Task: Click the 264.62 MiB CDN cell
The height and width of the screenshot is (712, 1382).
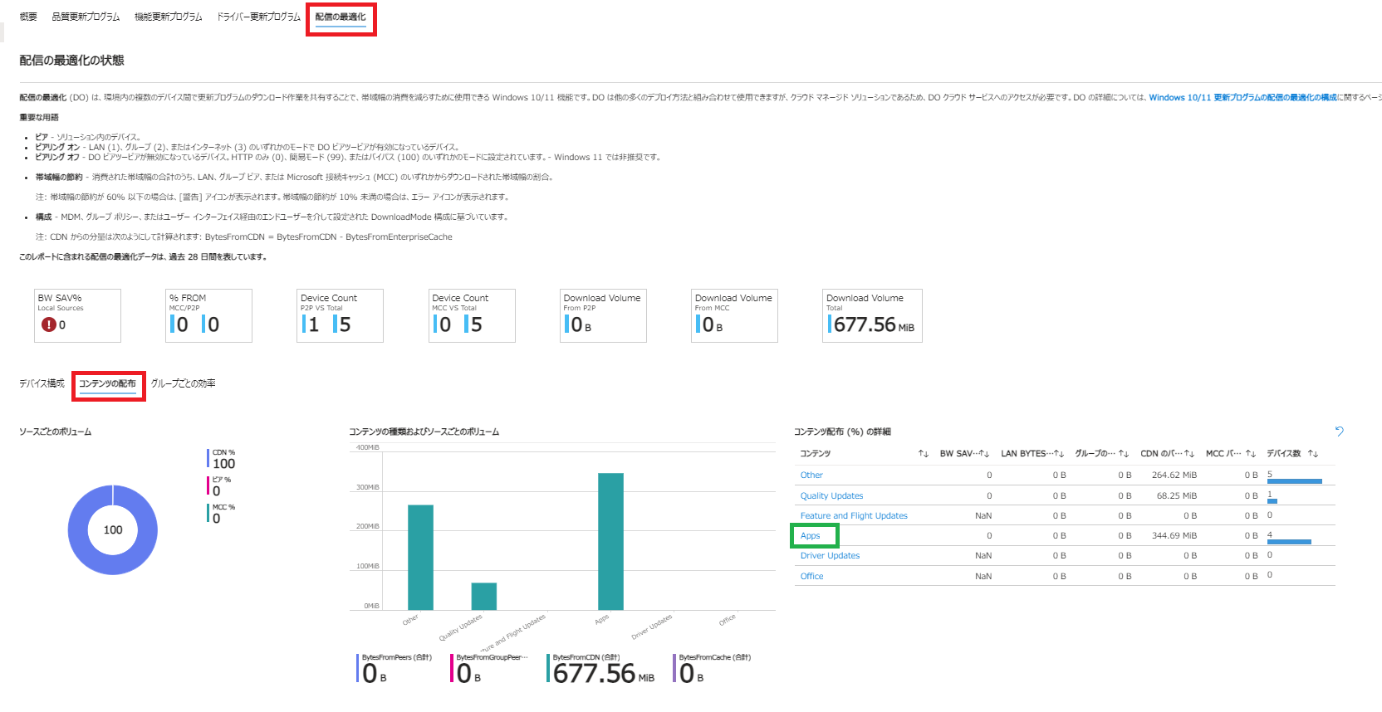Action: (1174, 475)
